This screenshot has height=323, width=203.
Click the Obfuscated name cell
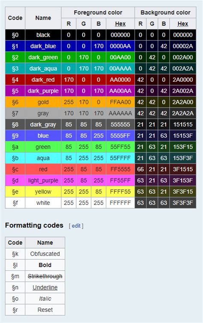(x=45, y=254)
